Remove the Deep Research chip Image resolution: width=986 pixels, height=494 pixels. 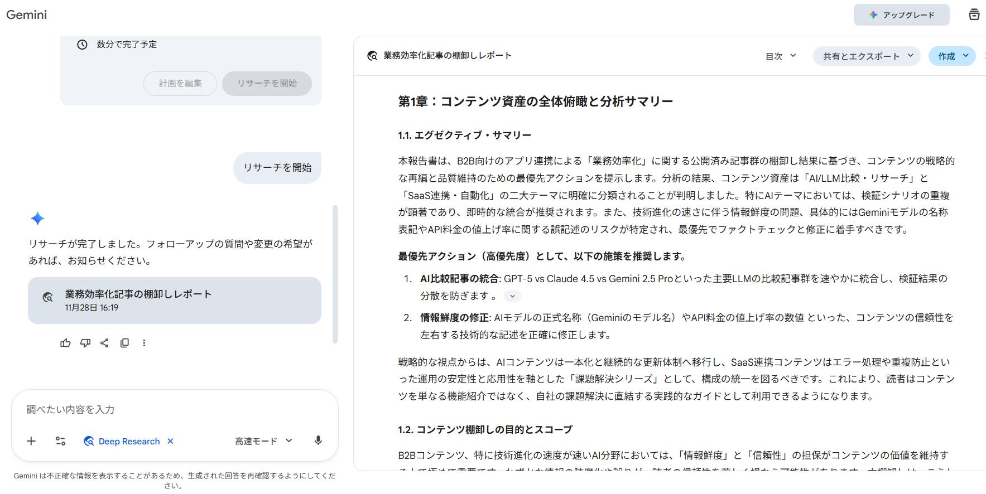click(x=171, y=441)
